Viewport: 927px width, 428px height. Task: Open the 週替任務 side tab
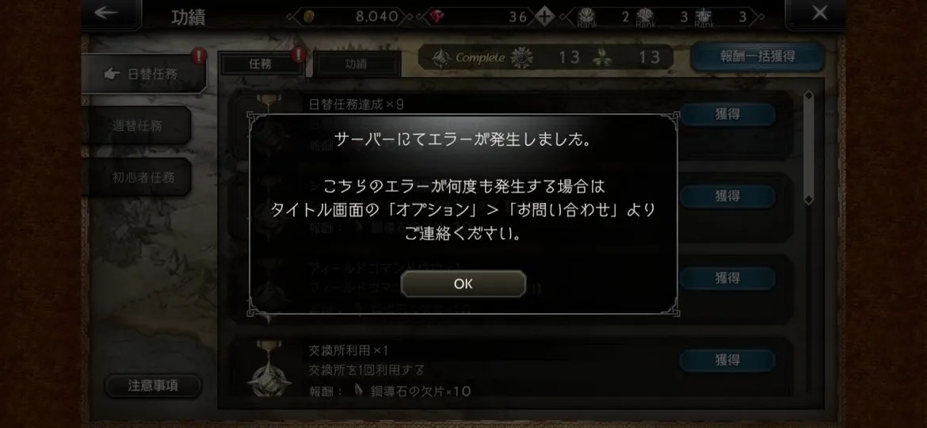(x=137, y=126)
